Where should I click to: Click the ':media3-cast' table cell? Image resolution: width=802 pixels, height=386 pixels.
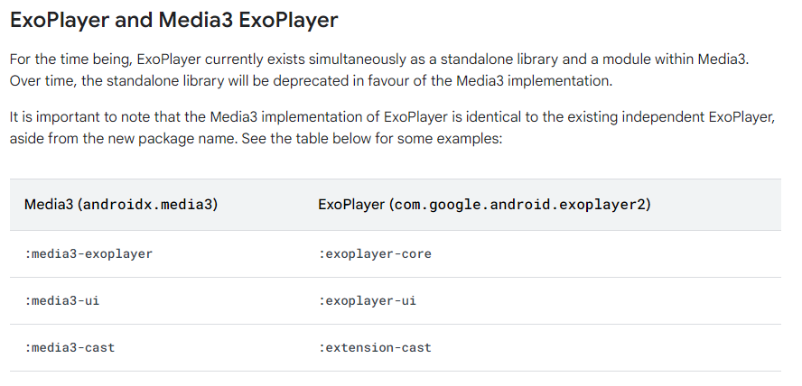pyautogui.click(x=70, y=347)
